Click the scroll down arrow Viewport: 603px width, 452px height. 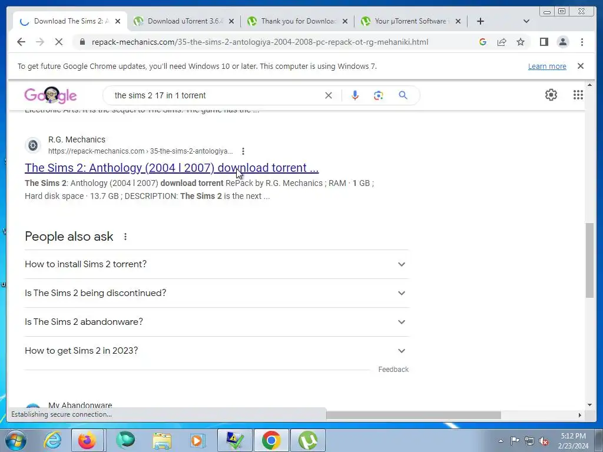tap(590, 404)
